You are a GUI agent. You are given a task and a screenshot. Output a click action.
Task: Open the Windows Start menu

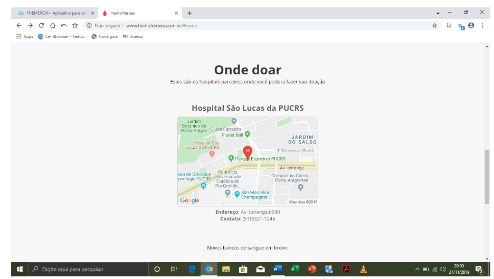point(20,269)
